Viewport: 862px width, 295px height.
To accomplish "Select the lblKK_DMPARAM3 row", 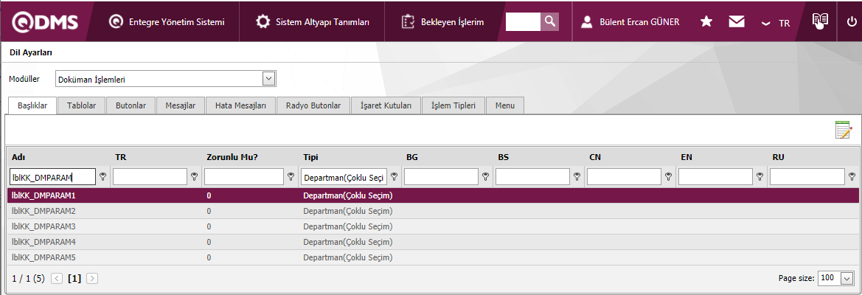I will 44,226.
